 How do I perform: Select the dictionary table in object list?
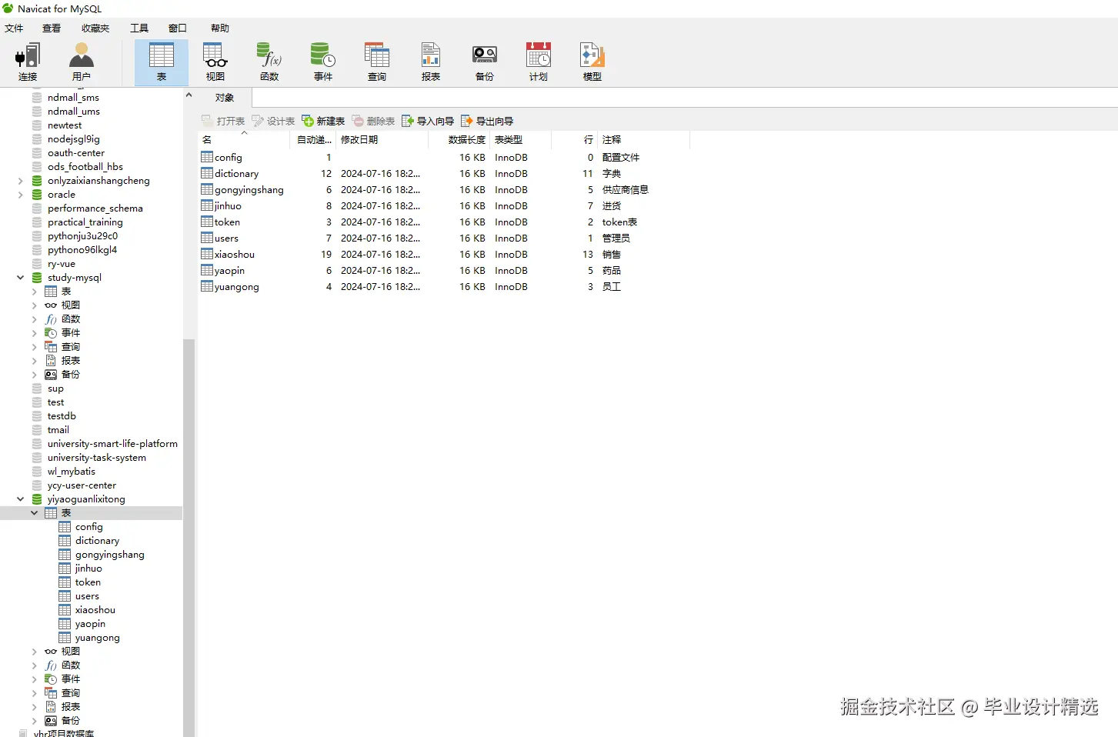point(236,173)
